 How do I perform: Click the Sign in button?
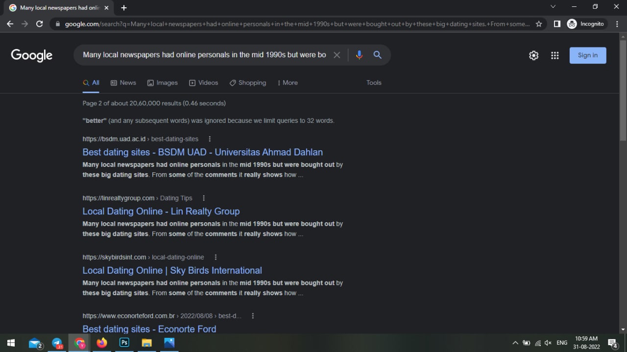pyautogui.click(x=587, y=55)
